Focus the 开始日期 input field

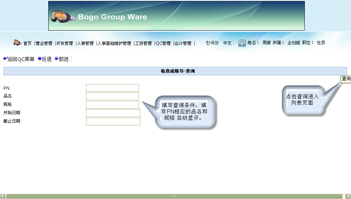[x=113, y=113]
